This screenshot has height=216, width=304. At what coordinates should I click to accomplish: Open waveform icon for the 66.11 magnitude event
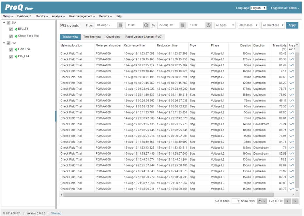pyautogui.click(x=292, y=100)
